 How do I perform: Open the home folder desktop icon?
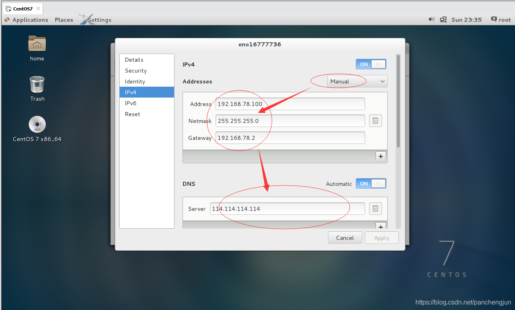click(x=37, y=44)
